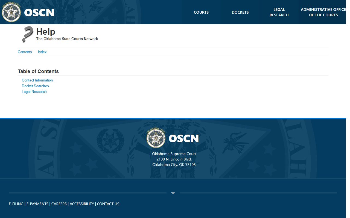The width and height of the screenshot is (350, 218).
Task: Open Administrative Office of the Courts menu
Action: [323, 12]
